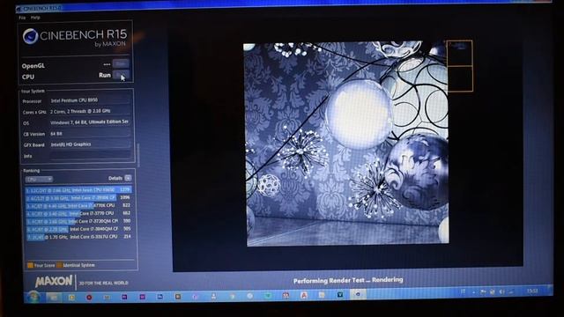Click the IT language indicator in tray
Screen dimensions: 564x317
[464, 291]
